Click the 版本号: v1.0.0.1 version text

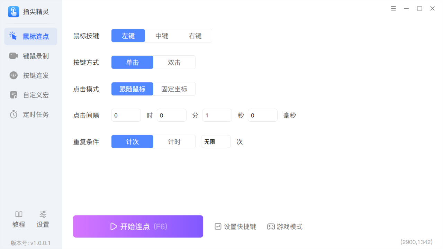coord(30,243)
